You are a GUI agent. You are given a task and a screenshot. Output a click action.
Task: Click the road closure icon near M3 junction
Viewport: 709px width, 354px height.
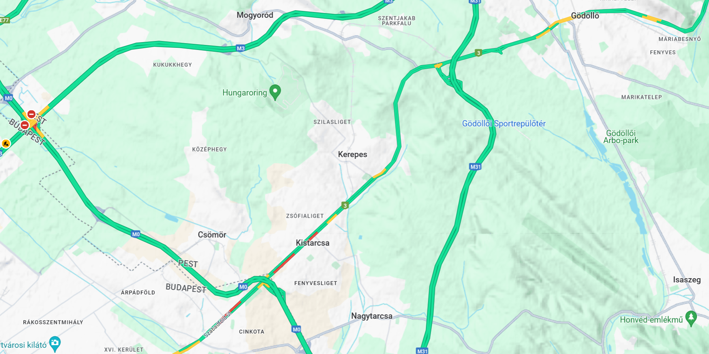[32, 114]
